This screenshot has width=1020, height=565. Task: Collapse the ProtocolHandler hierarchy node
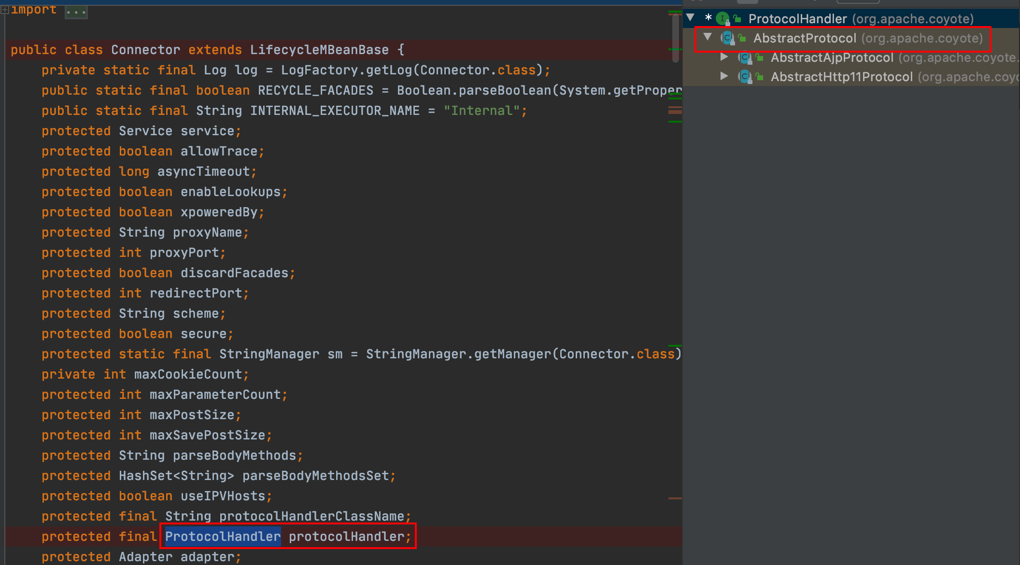point(691,18)
